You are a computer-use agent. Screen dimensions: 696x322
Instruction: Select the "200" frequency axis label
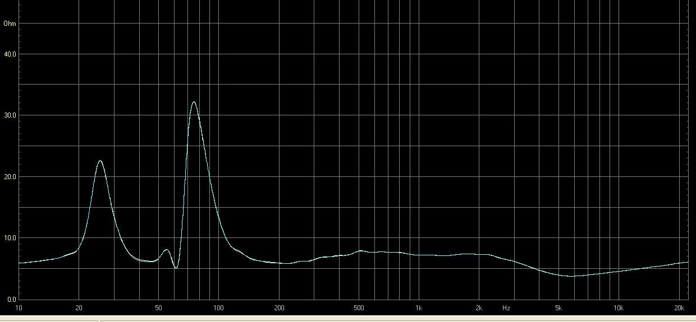point(279,308)
